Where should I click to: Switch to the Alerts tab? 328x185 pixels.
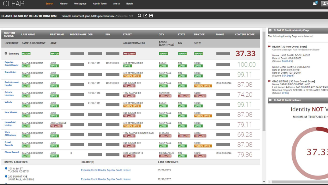tap(116, 4)
